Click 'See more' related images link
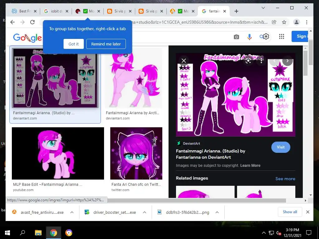Viewport: 319px width, 239px height. click(x=285, y=179)
